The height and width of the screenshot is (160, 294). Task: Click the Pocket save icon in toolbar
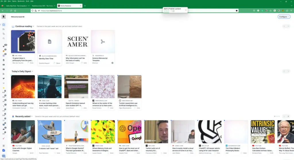[254, 11]
